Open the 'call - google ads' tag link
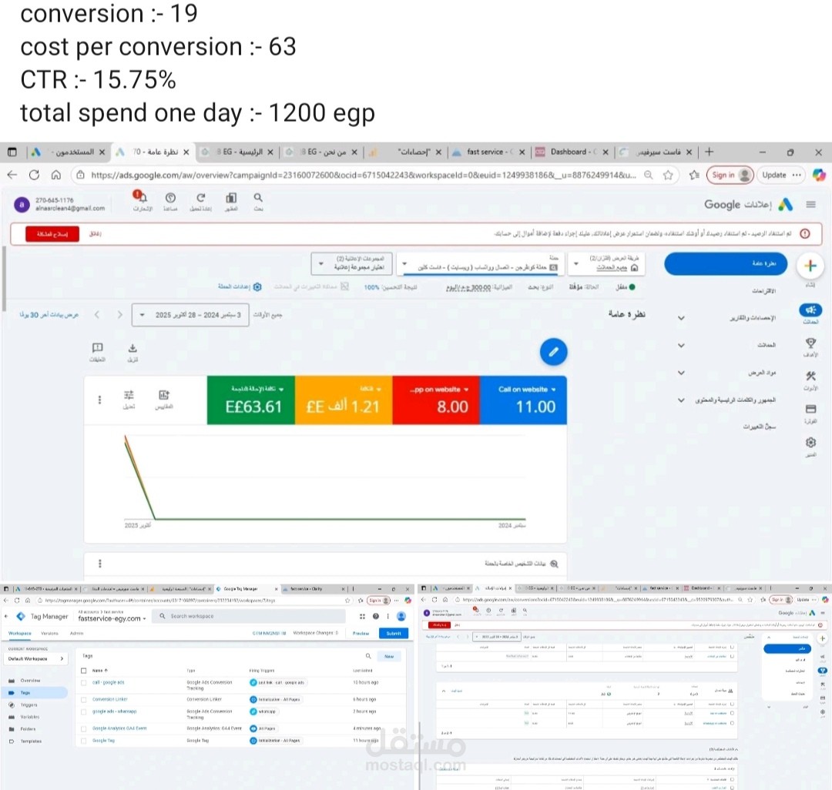 pyautogui.click(x=109, y=683)
